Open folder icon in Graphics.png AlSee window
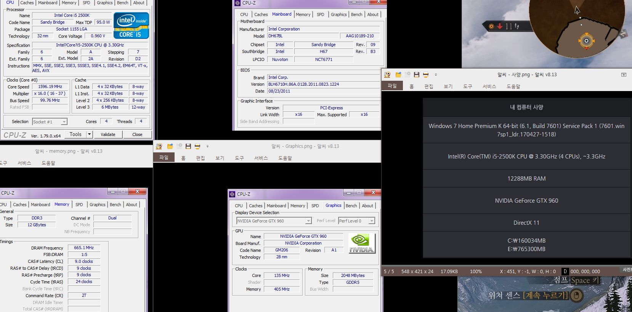The width and height of the screenshot is (632, 312). [170, 146]
